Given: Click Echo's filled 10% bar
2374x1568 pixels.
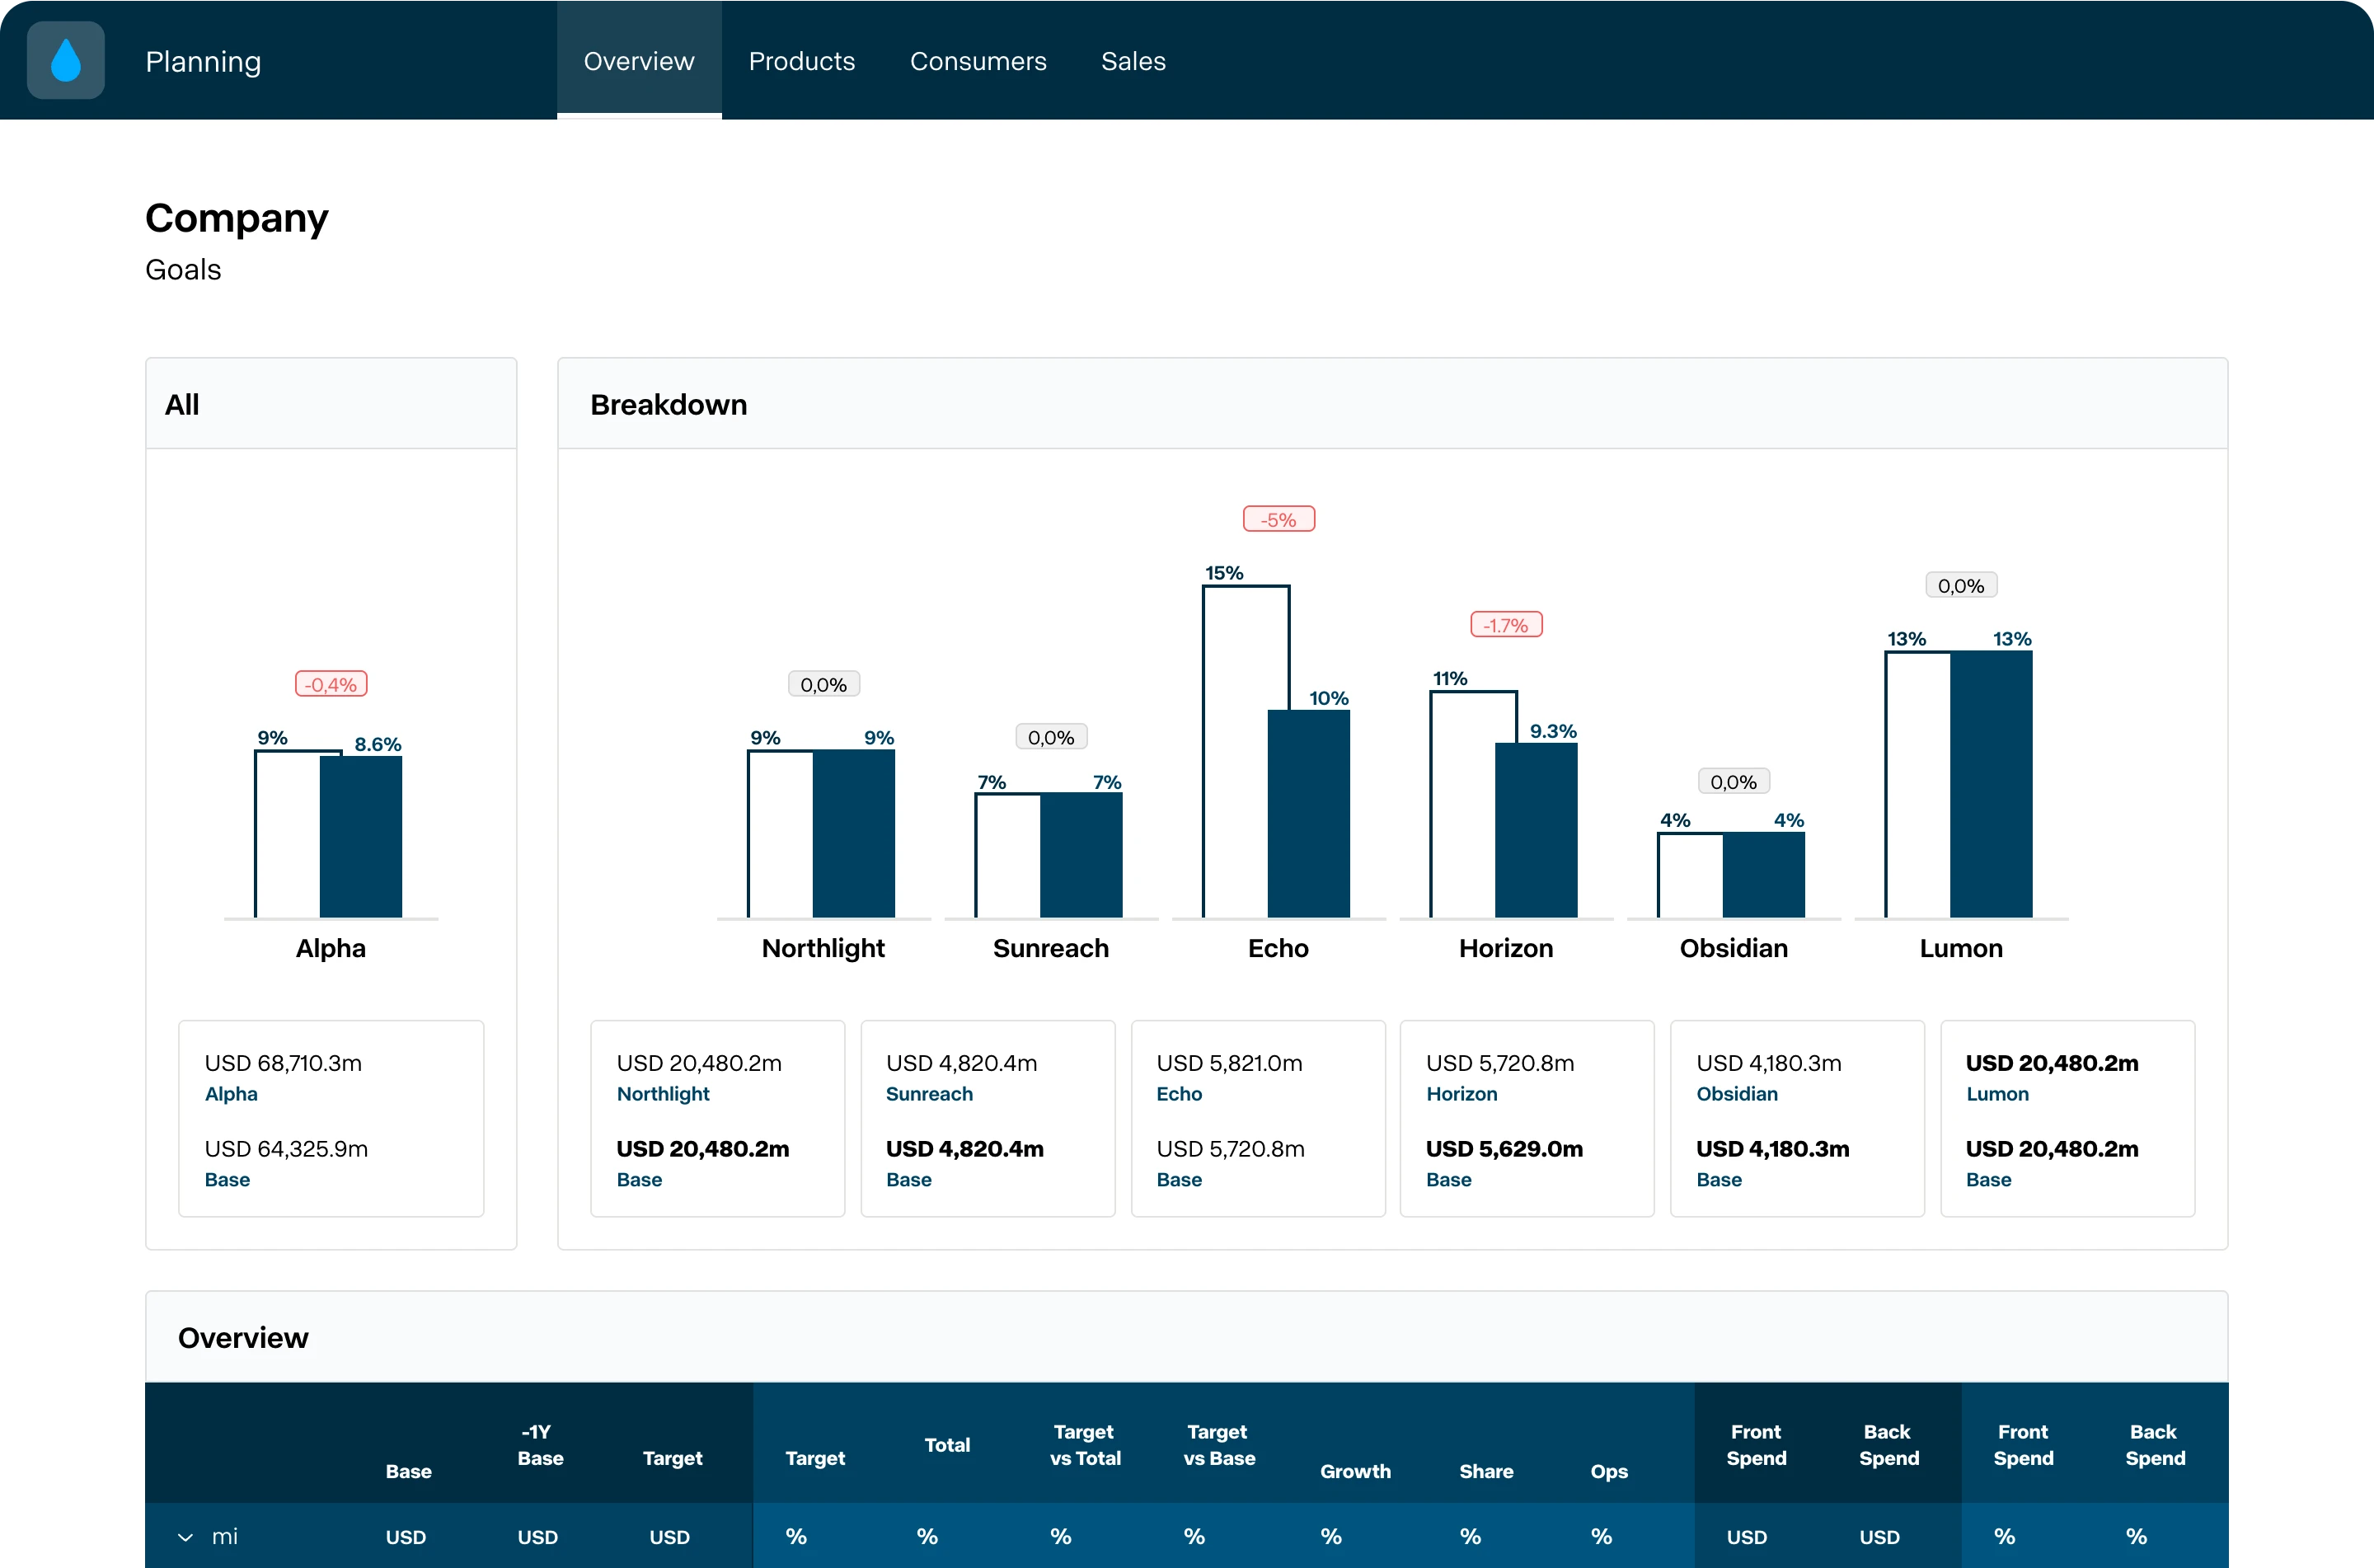Looking at the screenshot, I should [1310, 814].
